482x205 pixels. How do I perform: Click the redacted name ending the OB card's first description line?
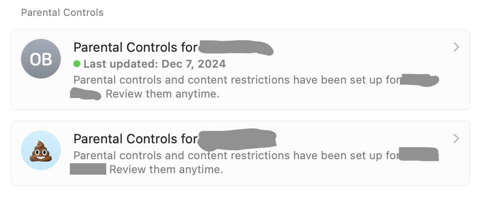(x=419, y=80)
